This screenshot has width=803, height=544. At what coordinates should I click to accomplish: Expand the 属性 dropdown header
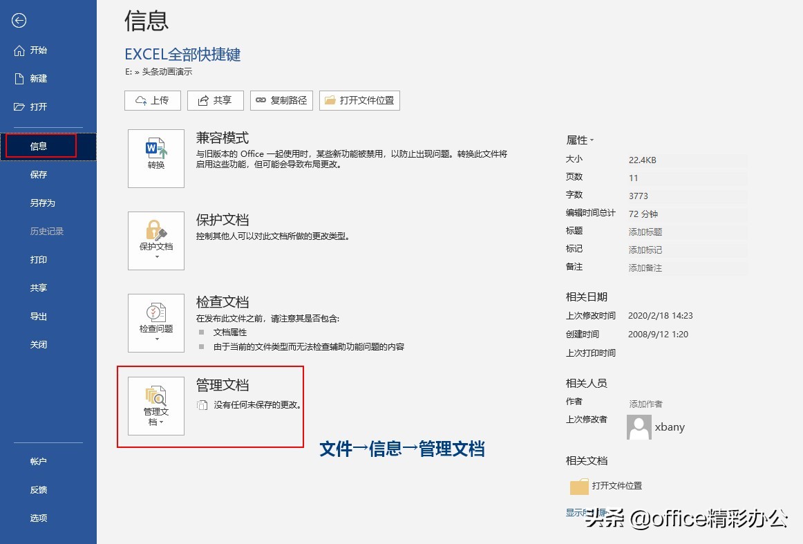click(x=580, y=140)
